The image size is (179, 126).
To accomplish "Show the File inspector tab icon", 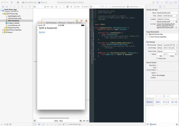I will pos(161,7).
